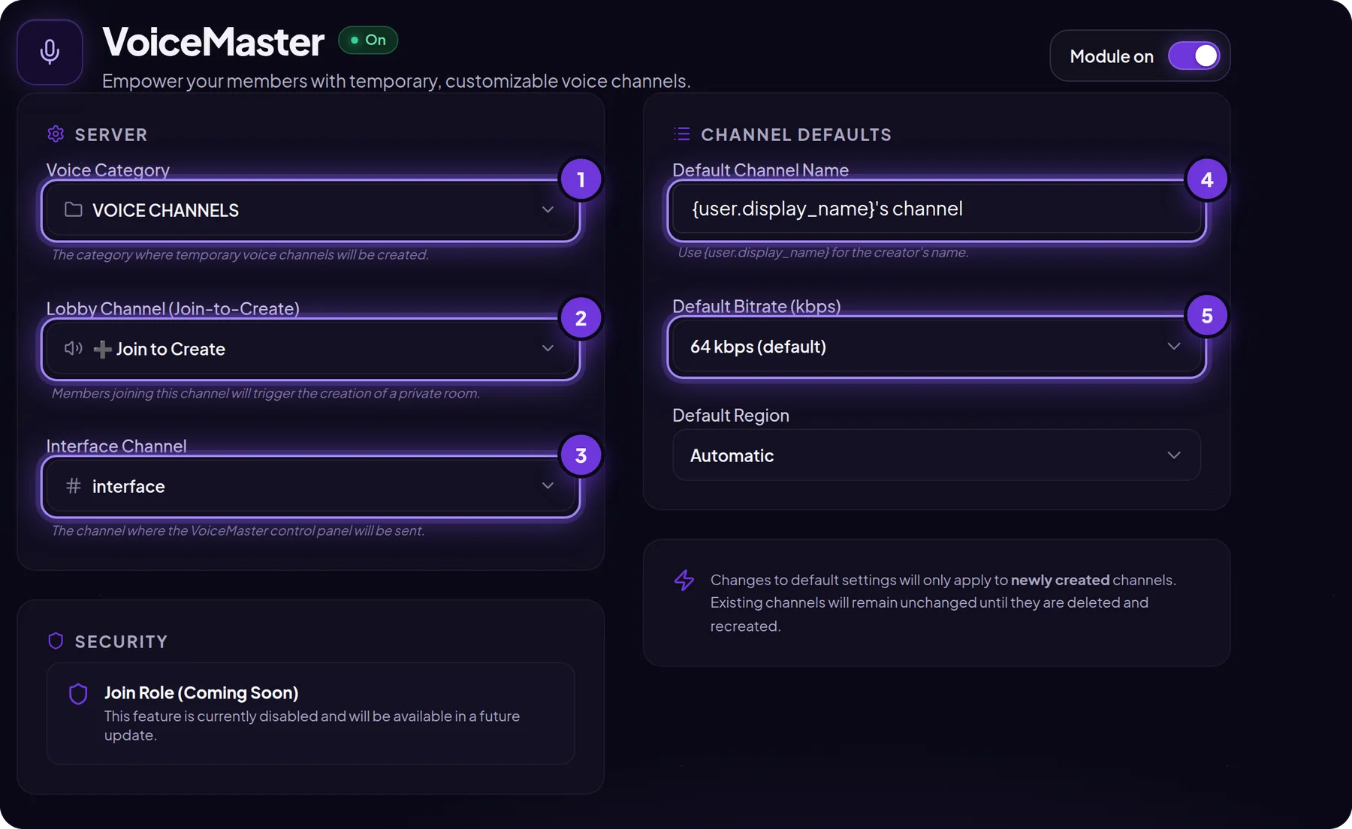
Task: Click the plus icon before Join to Create
Action: coord(102,349)
